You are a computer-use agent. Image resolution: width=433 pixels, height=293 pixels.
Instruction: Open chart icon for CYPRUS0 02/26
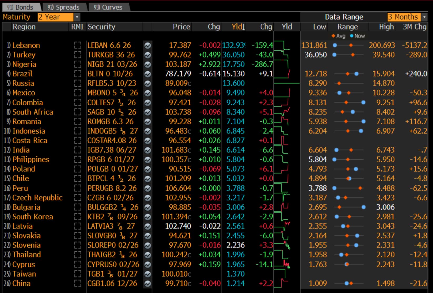click(x=148, y=264)
